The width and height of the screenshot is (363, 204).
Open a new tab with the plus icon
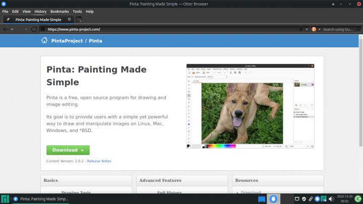pyautogui.click(x=79, y=20)
